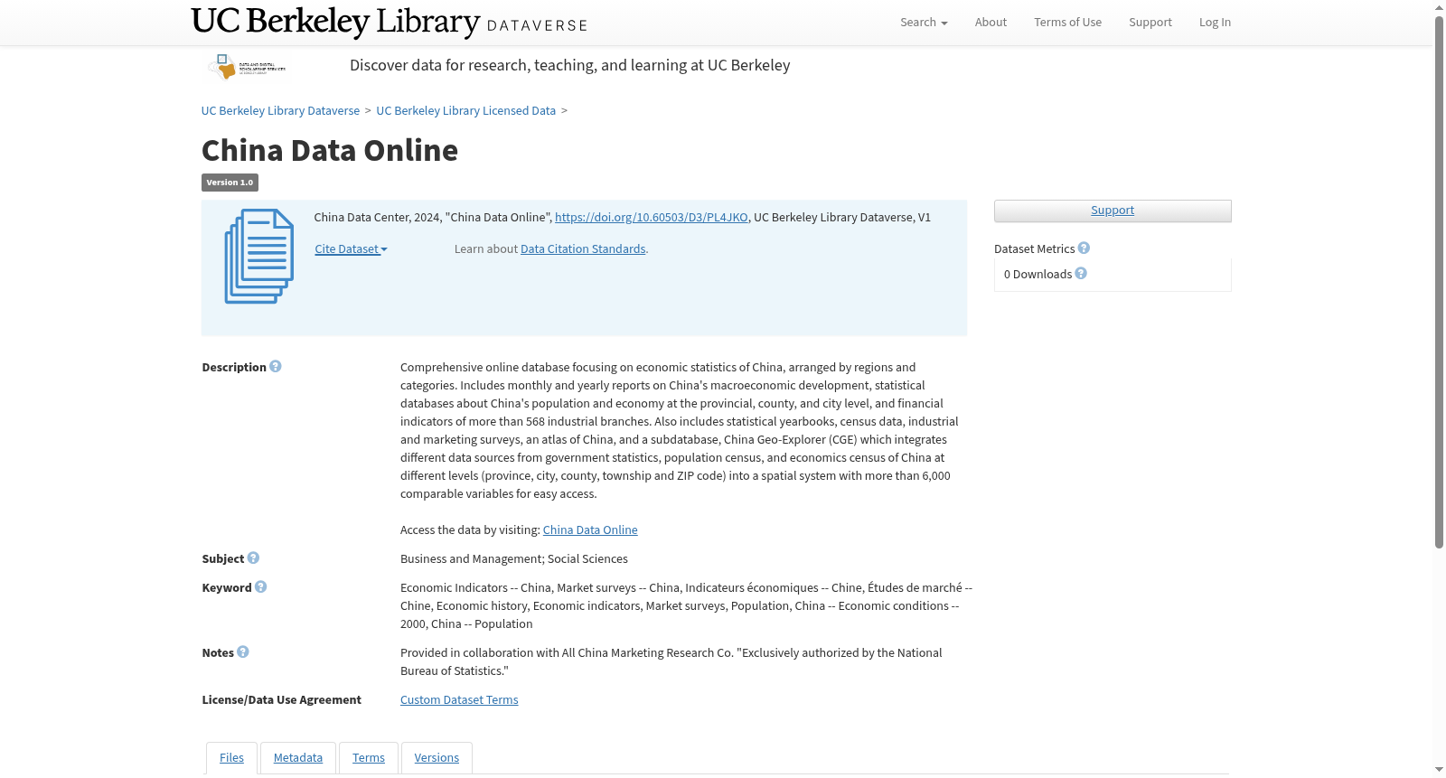
Task: Click the Keyword help question-mark icon
Action: [x=260, y=586]
